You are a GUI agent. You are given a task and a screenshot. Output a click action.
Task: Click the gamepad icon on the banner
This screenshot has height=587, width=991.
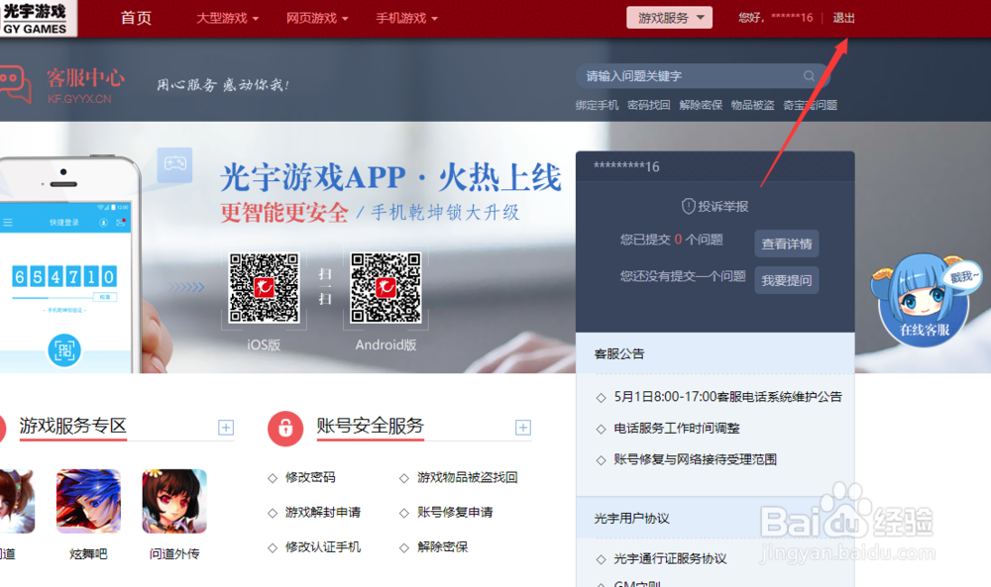(175, 164)
